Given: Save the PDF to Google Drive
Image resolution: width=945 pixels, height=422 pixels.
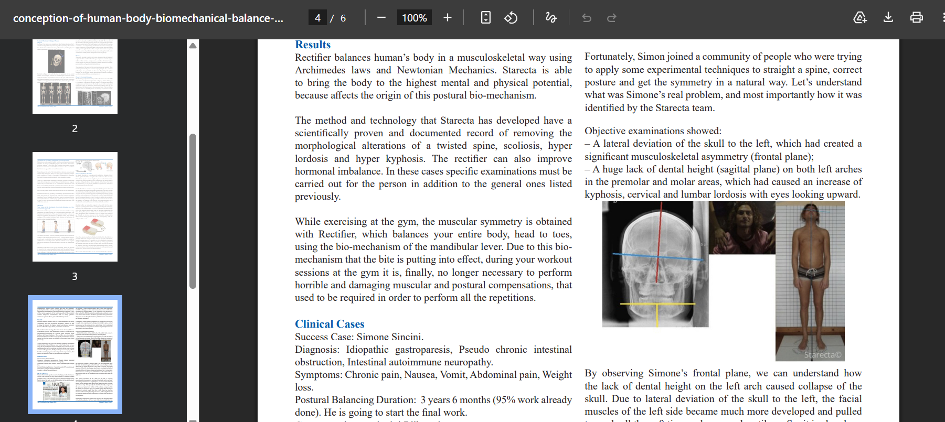Looking at the screenshot, I should [x=859, y=18].
